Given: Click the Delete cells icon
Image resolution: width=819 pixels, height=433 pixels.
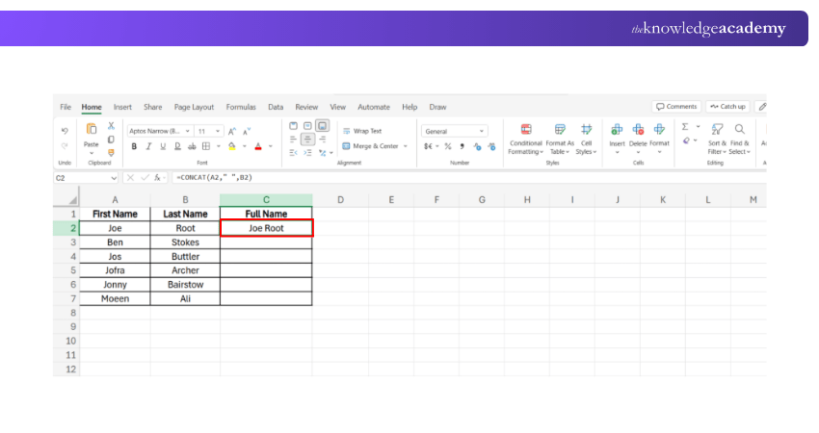Looking at the screenshot, I should (638, 129).
